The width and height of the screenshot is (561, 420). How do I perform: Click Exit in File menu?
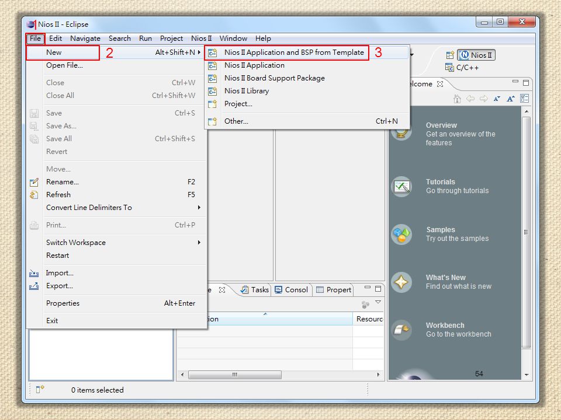coord(116,321)
